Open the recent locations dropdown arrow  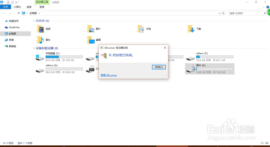click(x=14, y=13)
